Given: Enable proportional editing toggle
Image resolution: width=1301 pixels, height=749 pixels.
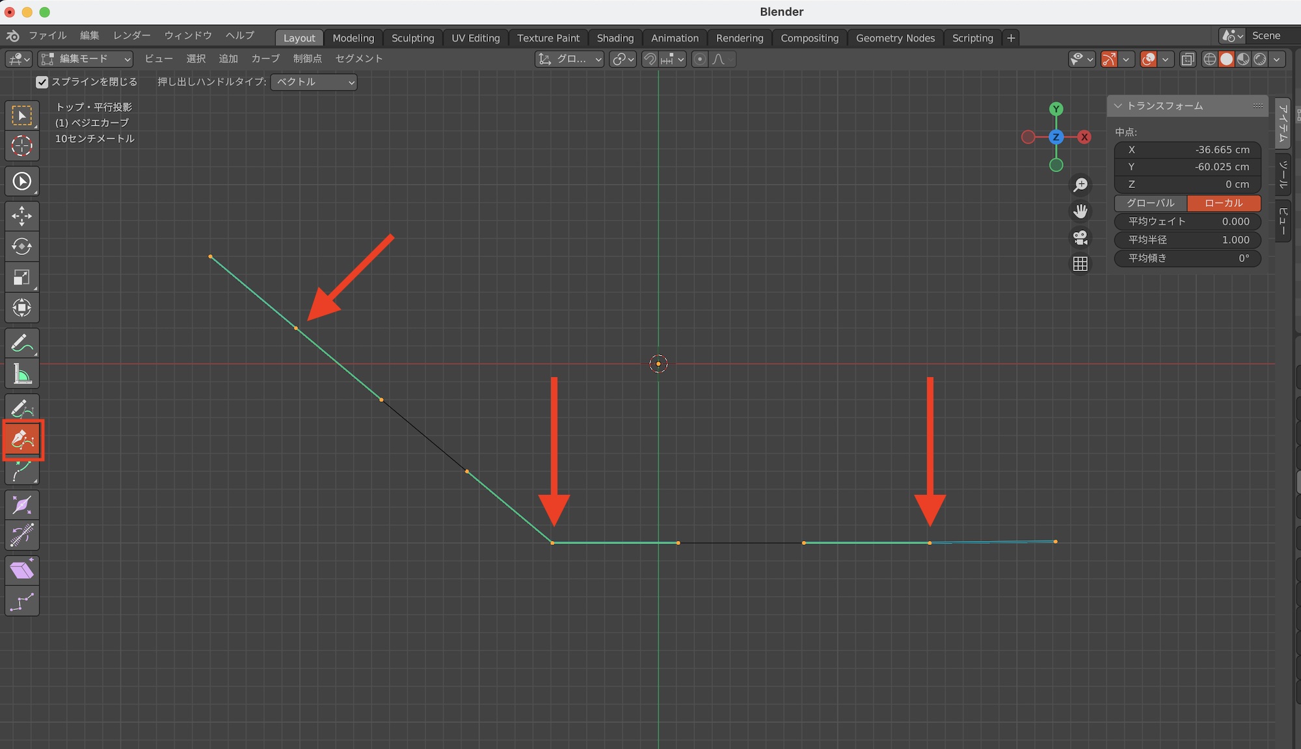Looking at the screenshot, I should (x=700, y=59).
